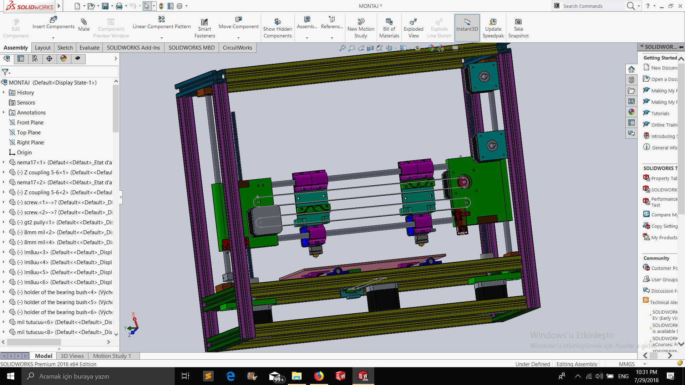Screen dimensions: 685x385
Task: Open Insert Components dropdown arrow
Action: (x=54, y=38)
